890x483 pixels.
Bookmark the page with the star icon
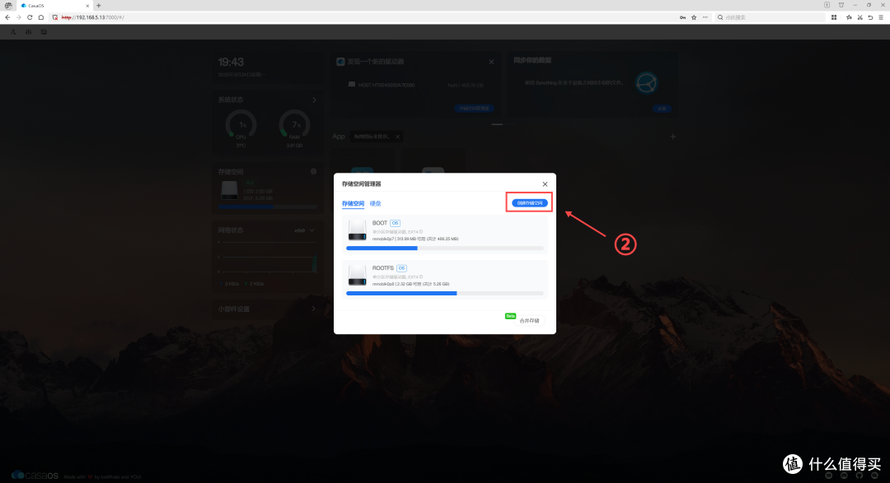point(694,17)
